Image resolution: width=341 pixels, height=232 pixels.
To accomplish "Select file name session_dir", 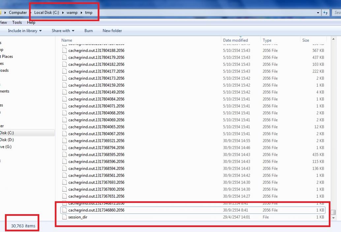I will coord(77,217).
